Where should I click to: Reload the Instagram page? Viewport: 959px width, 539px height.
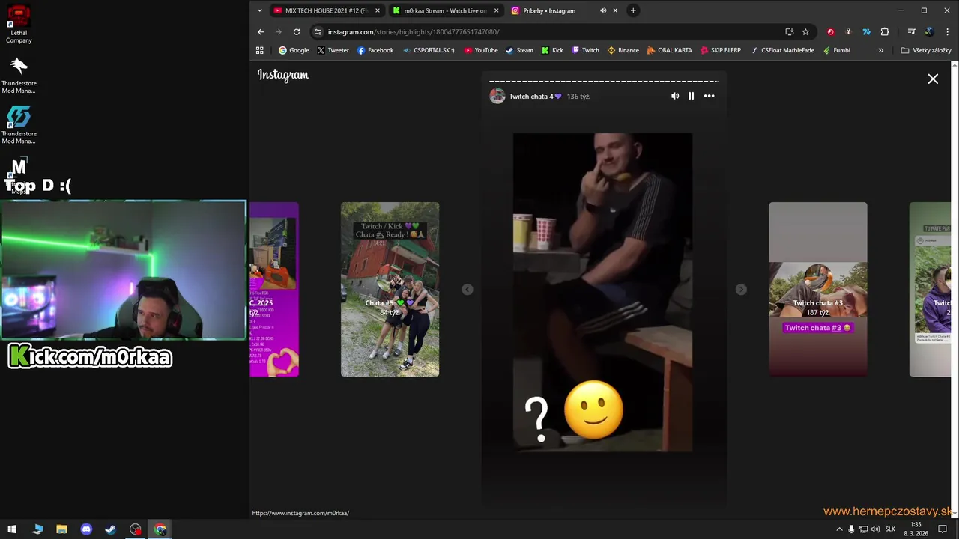pos(297,32)
